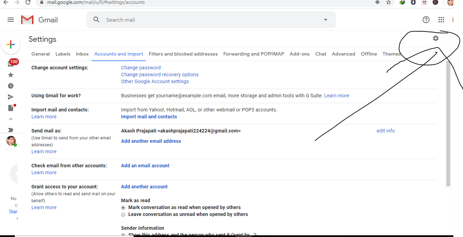The image size is (463, 237).
Task: Click the Send mail as label
Action: coord(46,131)
